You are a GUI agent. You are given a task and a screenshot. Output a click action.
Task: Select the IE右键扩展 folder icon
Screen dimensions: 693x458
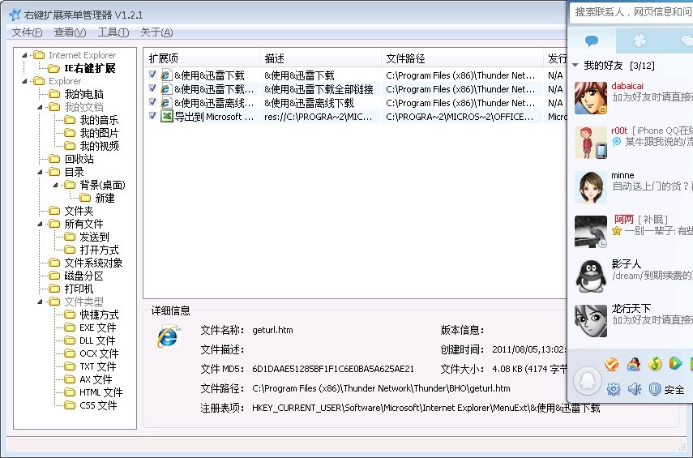click(x=54, y=69)
